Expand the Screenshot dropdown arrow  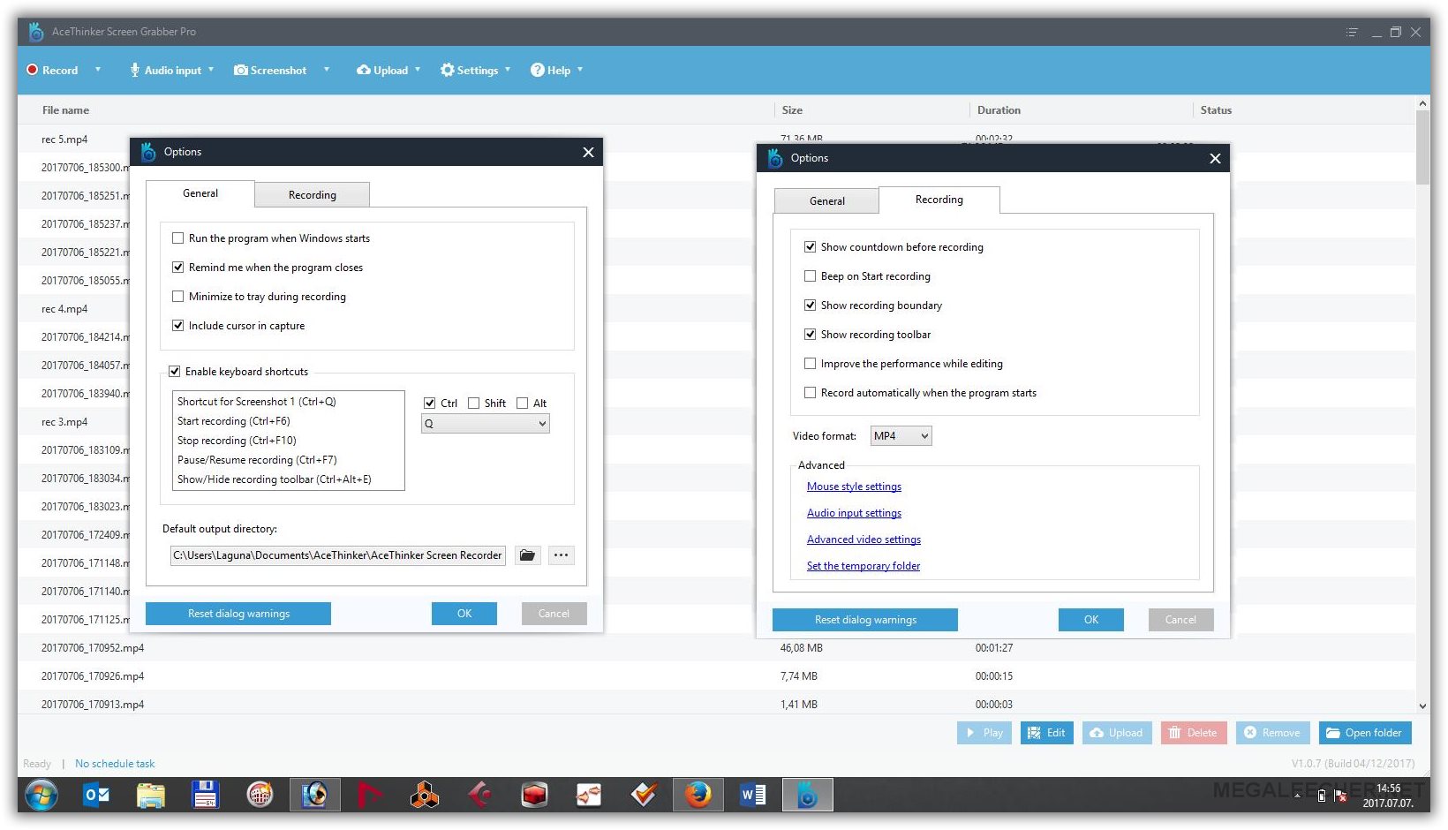pos(327,70)
